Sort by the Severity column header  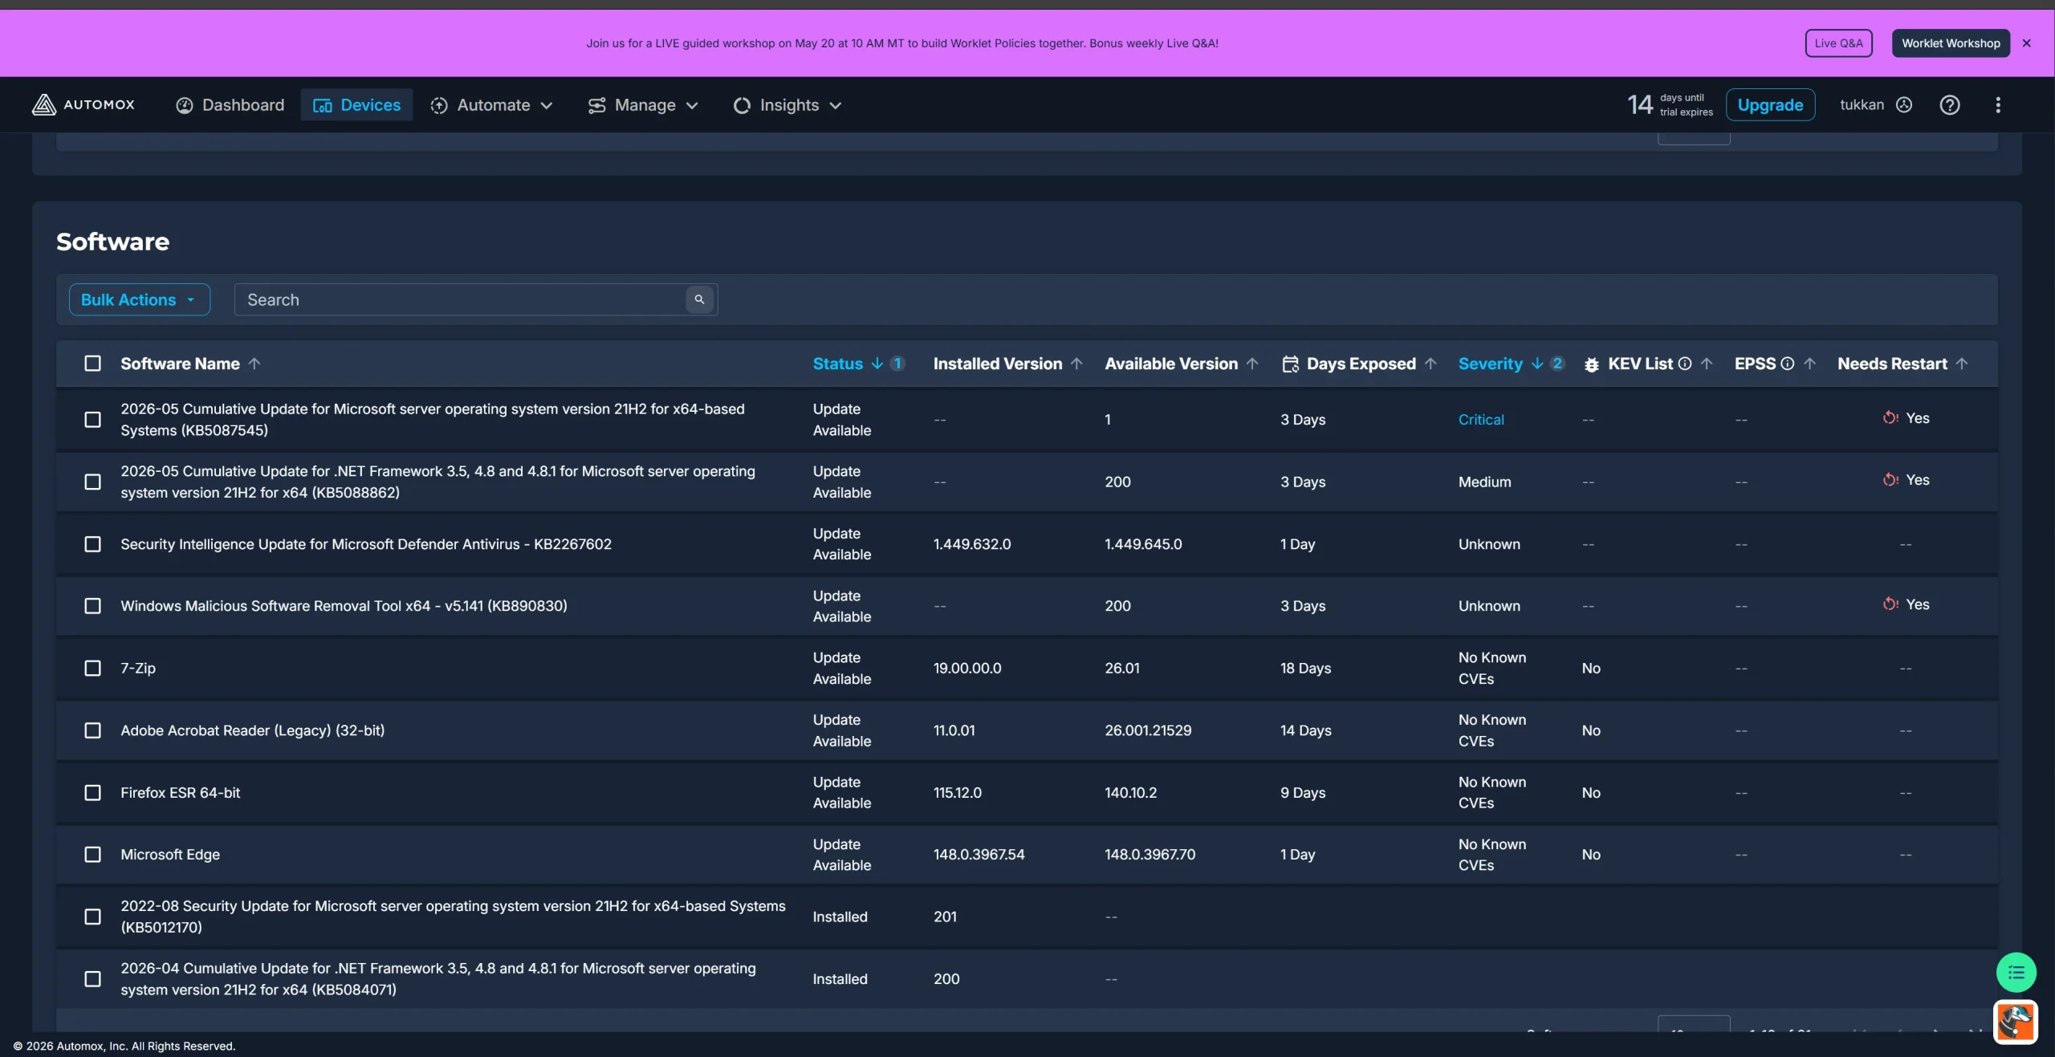coord(1490,364)
